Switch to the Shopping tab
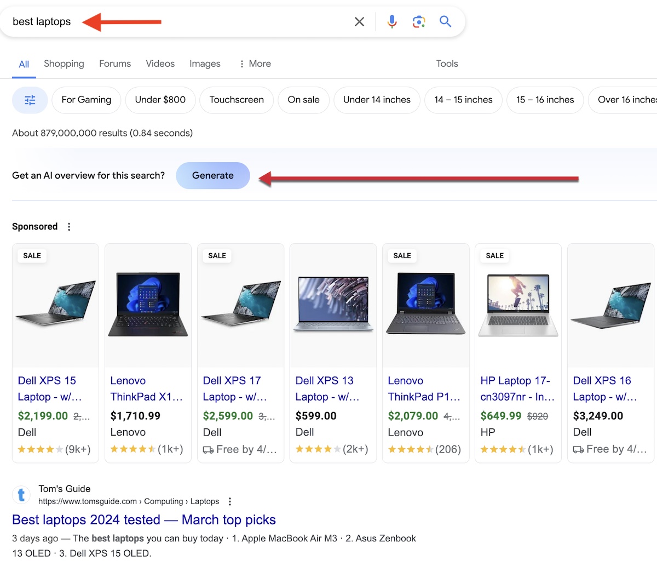 [x=64, y=64]
